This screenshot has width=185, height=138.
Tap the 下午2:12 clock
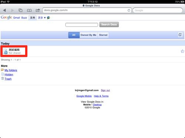(x=92, y=2)
